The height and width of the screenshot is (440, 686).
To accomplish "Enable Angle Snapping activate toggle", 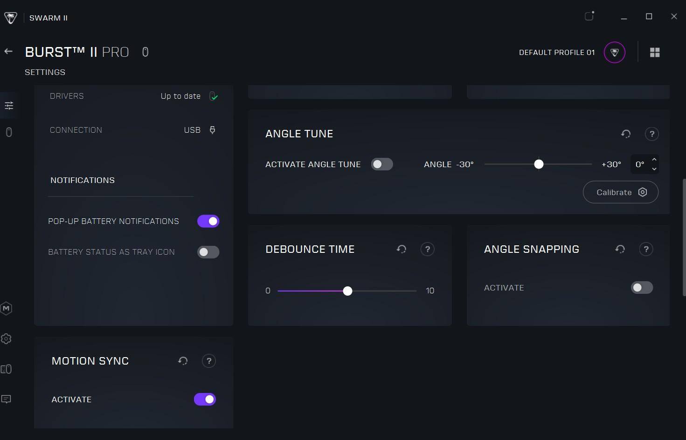I will (642, 288).
